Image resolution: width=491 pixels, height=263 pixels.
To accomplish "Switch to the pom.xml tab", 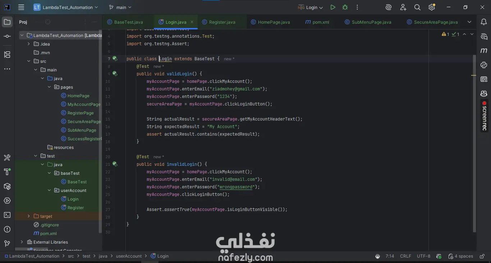I will pyautogui.click(x=317, y=22).
